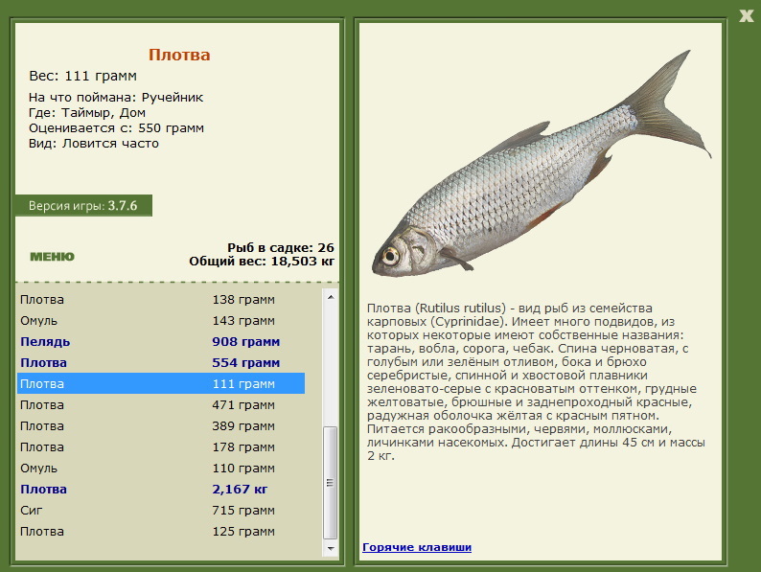
Task: Open the Горячие клавиши link
Action: tap(417, 547)
